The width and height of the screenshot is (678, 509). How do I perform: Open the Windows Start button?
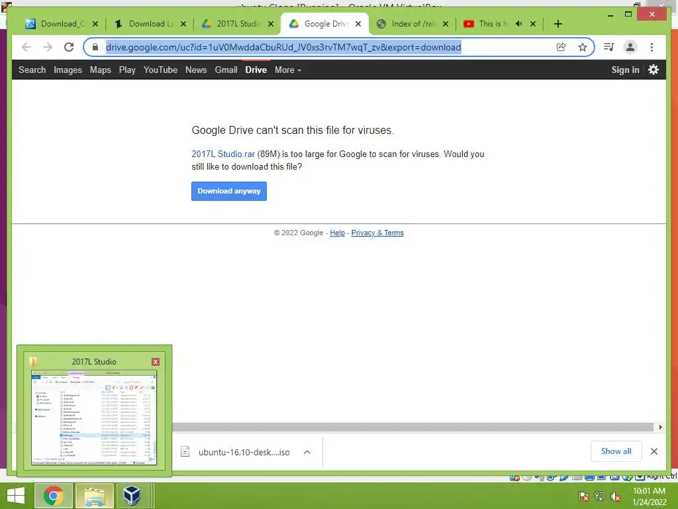pyautogui.click(x=16, y=496)
